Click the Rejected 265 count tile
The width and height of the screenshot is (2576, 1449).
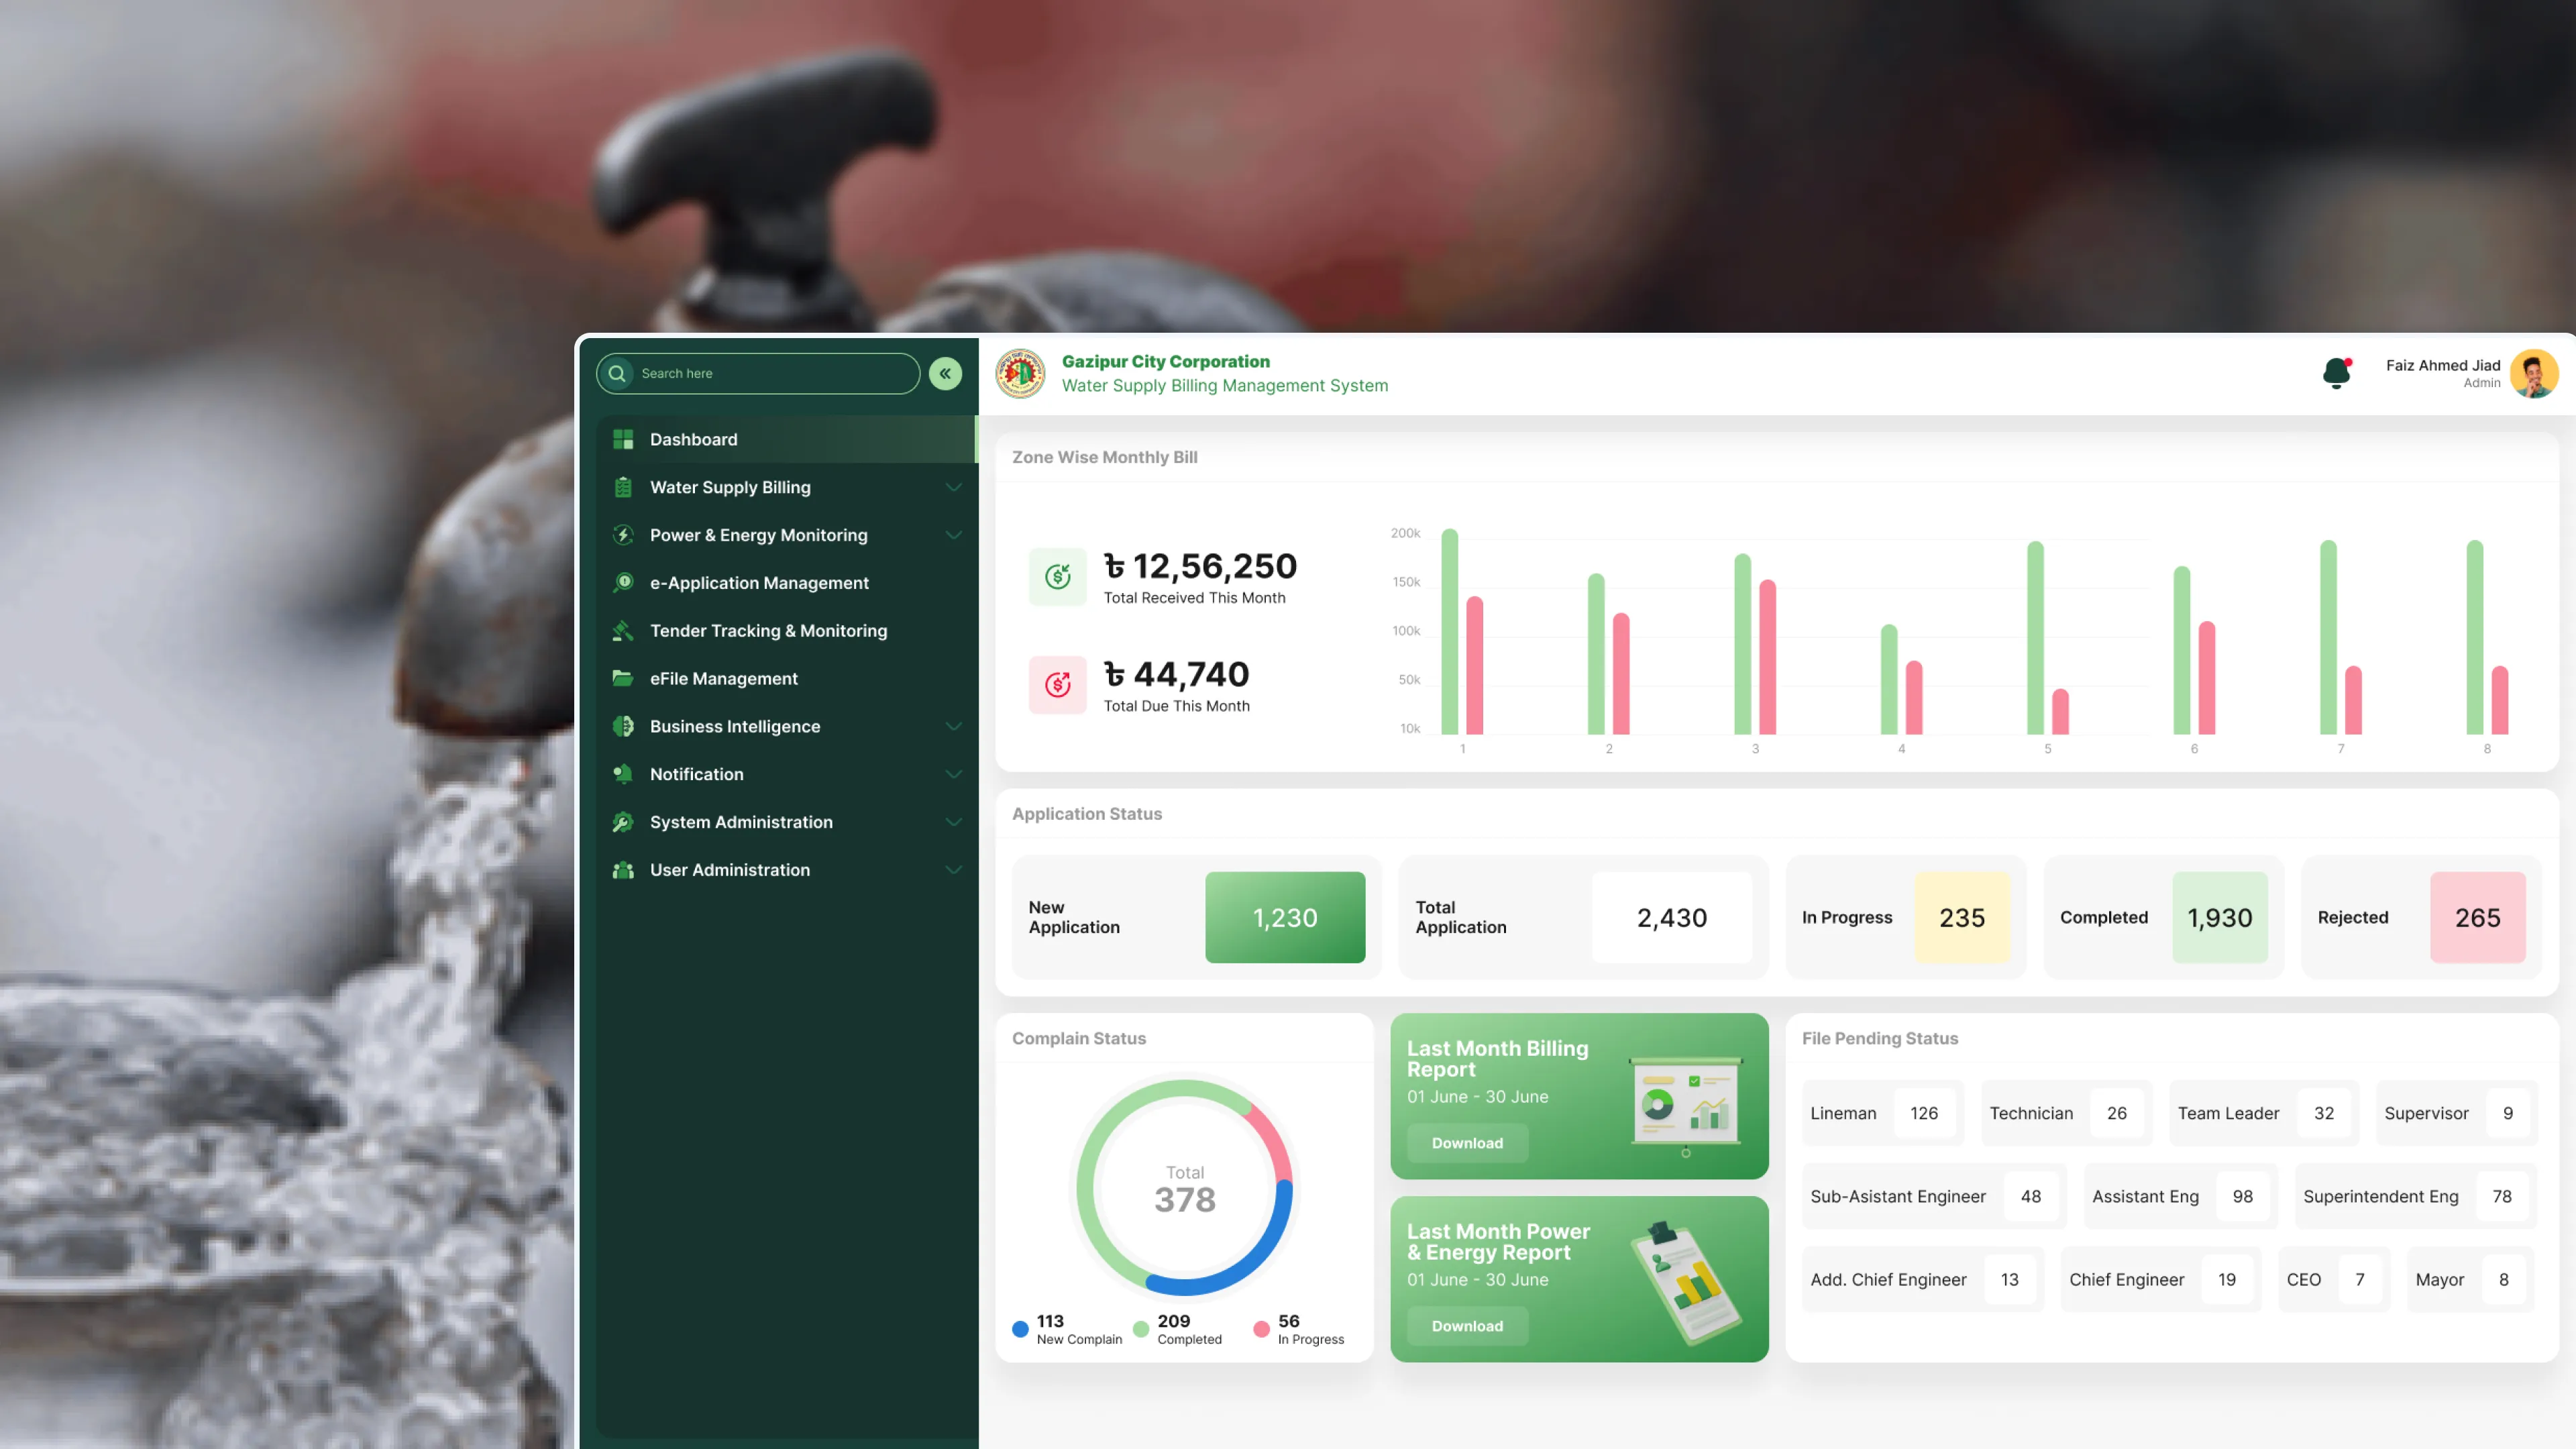click(x=2477, y=917)
